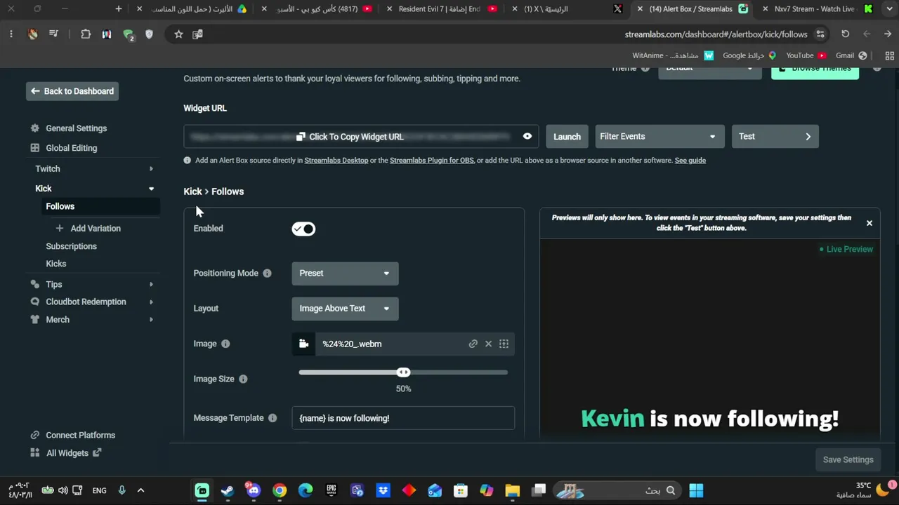
Task: Click the Tips tag icon
Action: point(35,285)
